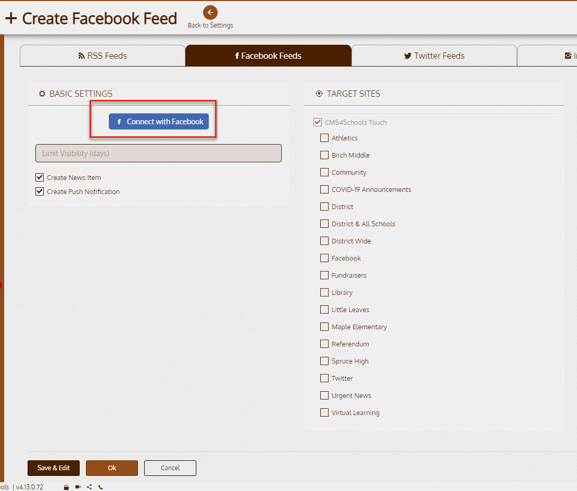Image resolution: width=577 pixels, height=491 pixels.
Task: Check the Spruce High target site
Action: (324, 361)
